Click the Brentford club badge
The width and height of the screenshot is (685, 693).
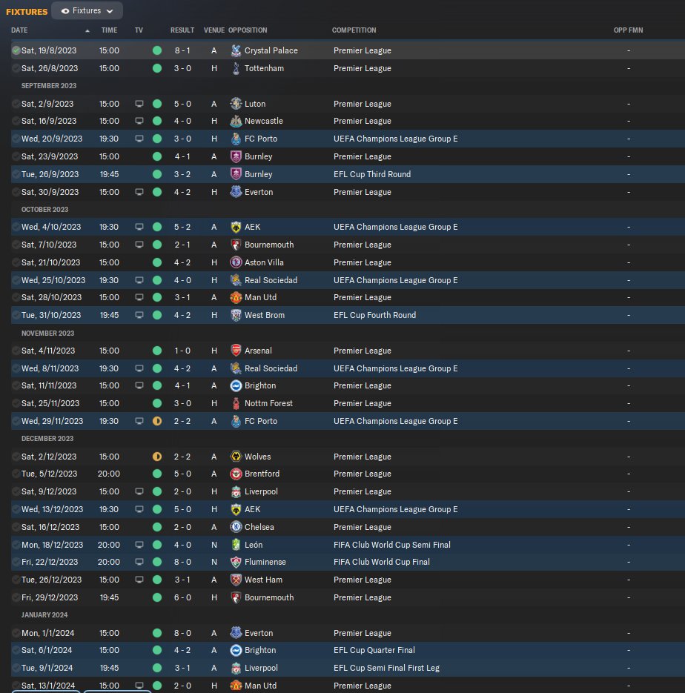(x=236, y=474)
